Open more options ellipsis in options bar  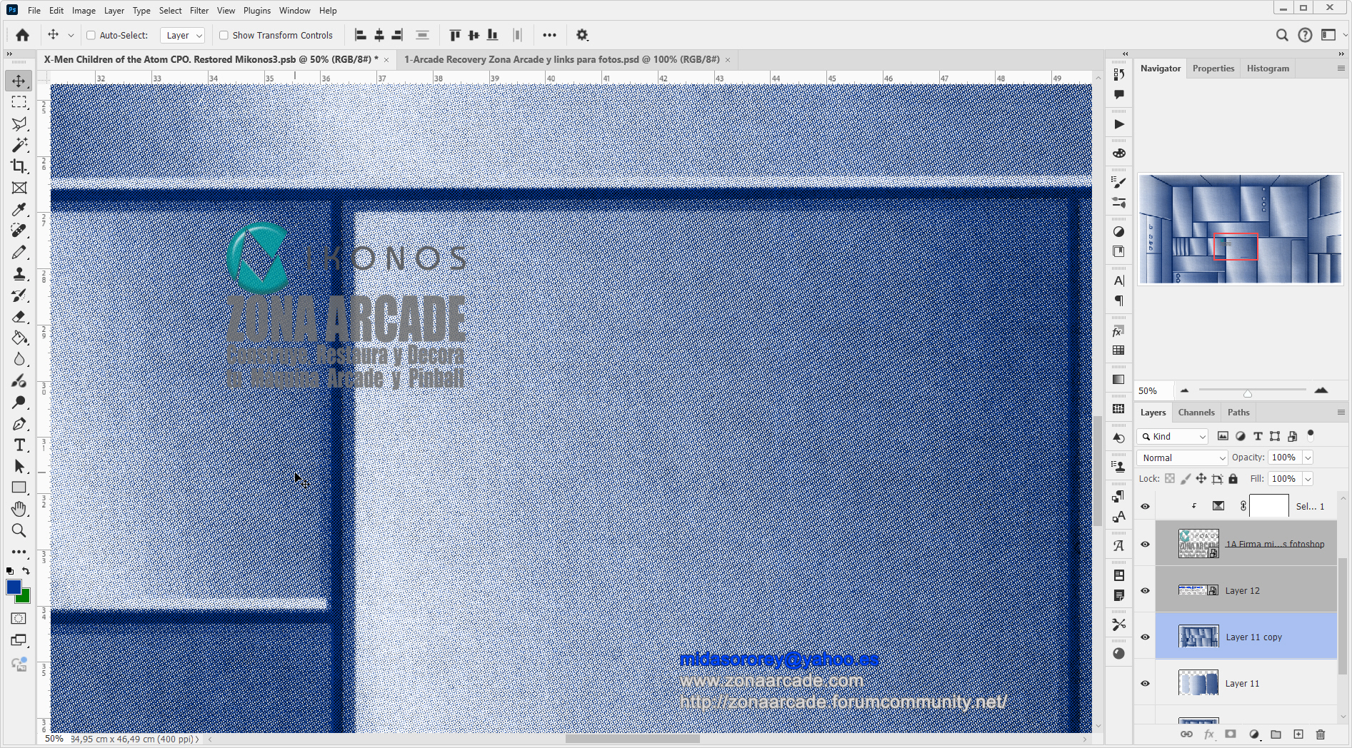click(x=549, y=35)
